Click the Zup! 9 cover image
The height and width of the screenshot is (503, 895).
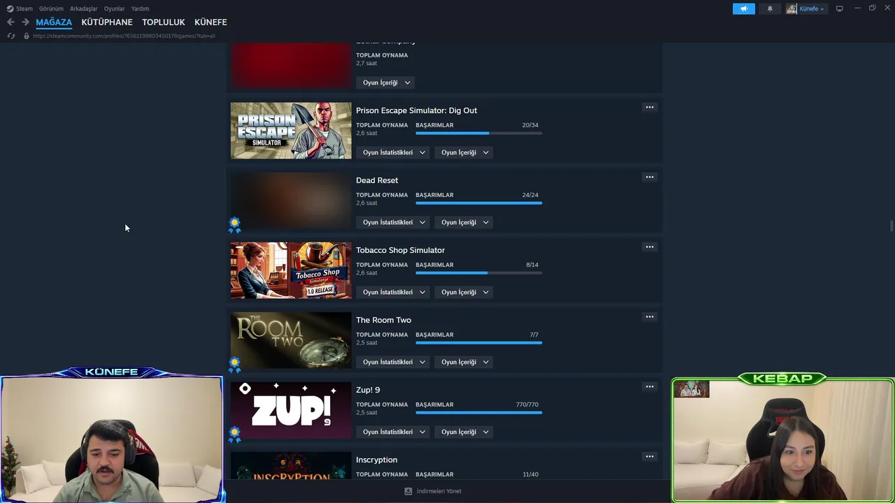[291, 410]
